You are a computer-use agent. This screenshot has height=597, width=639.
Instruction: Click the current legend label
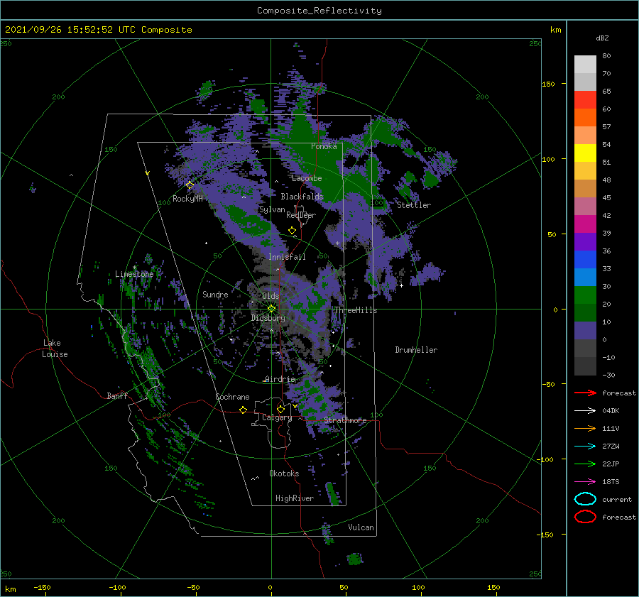(x=617, y=499)
